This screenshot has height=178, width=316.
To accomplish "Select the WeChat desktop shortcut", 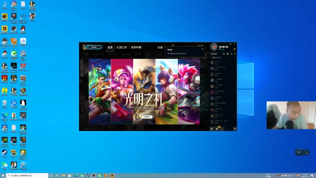I will click(x=4, y=166).
